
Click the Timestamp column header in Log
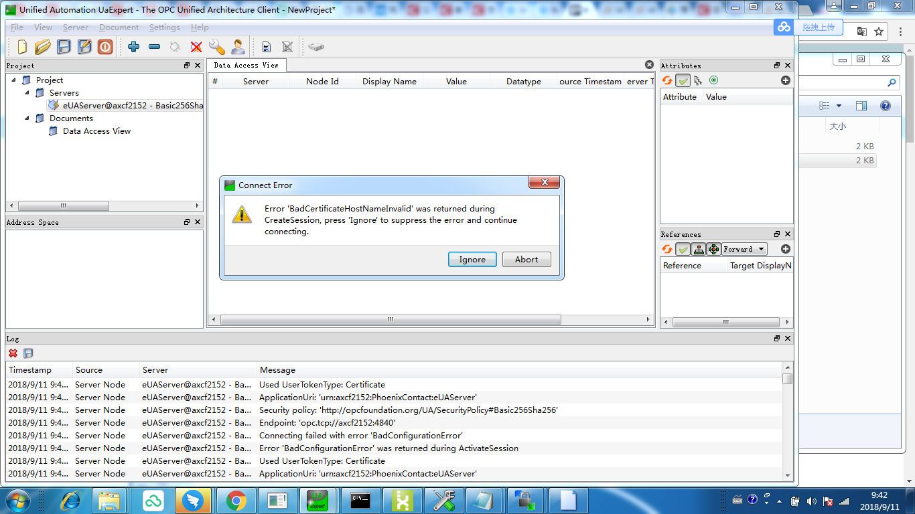point(40,370)
